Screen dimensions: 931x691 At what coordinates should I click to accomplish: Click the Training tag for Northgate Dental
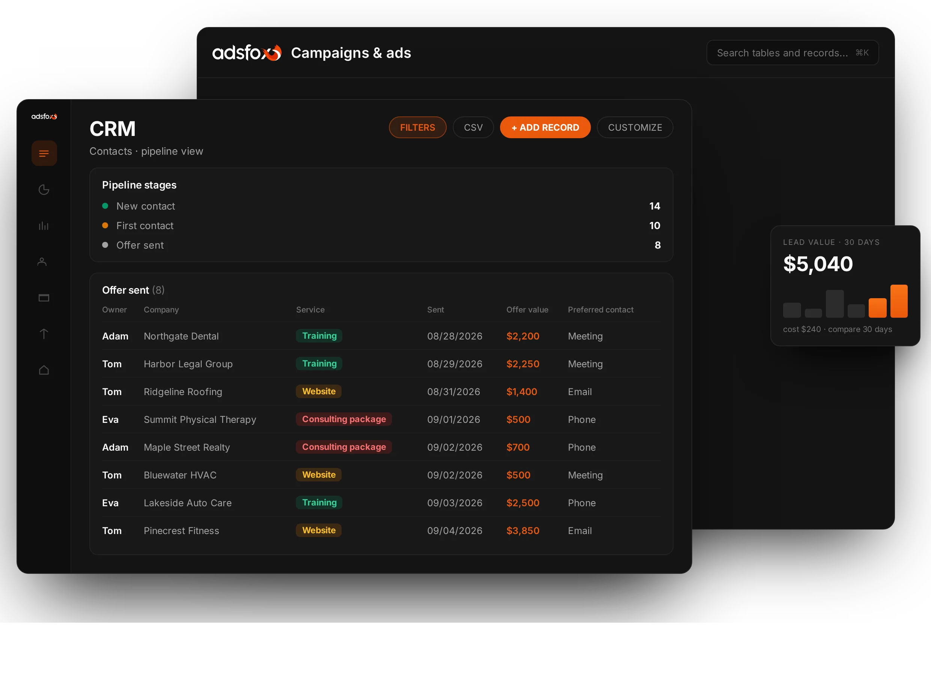tap(319, 336)
